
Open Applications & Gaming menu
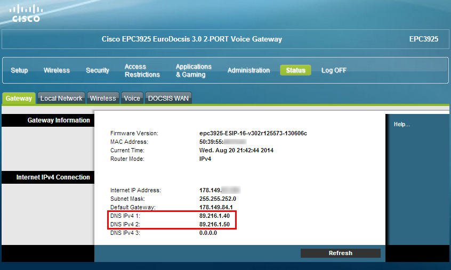click(x=194, y=71)
